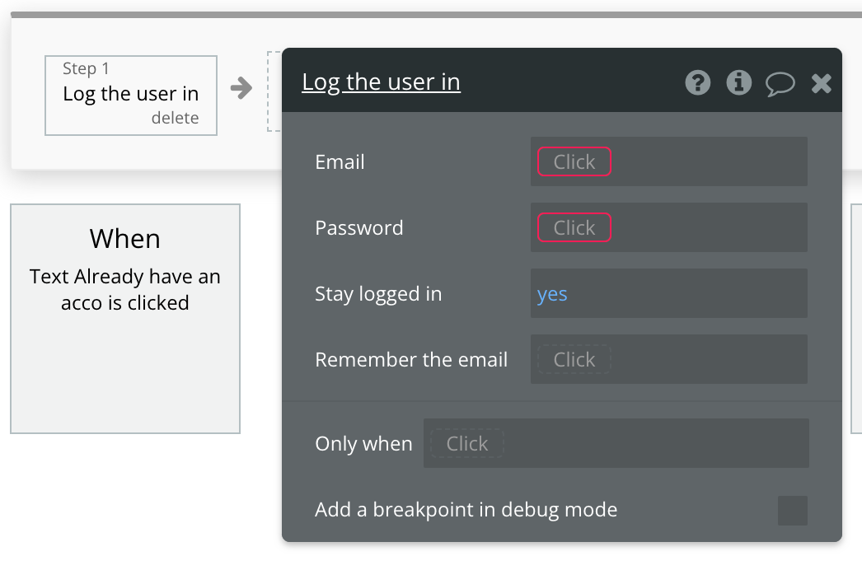Open the Only when condition Click placeholder

pyautogui.click(x=466, y=444)
